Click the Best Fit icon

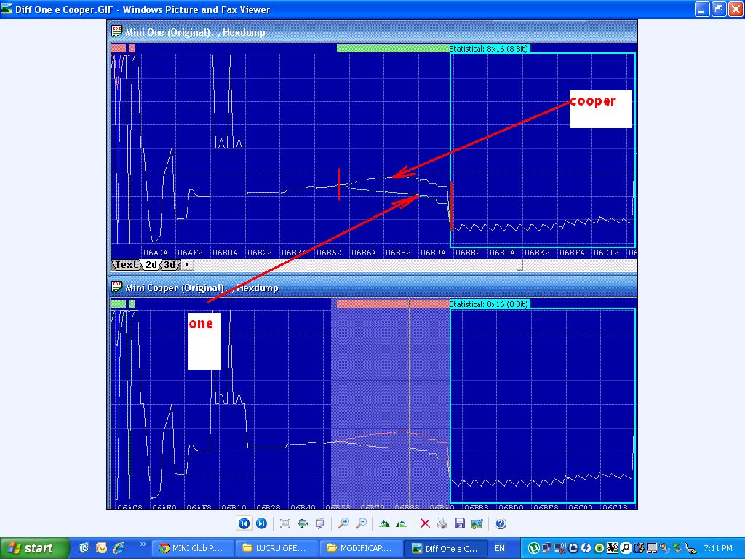(285, 523)
